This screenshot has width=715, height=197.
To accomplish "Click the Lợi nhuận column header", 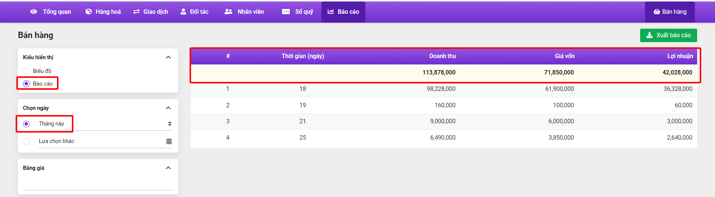I will 680,56.
